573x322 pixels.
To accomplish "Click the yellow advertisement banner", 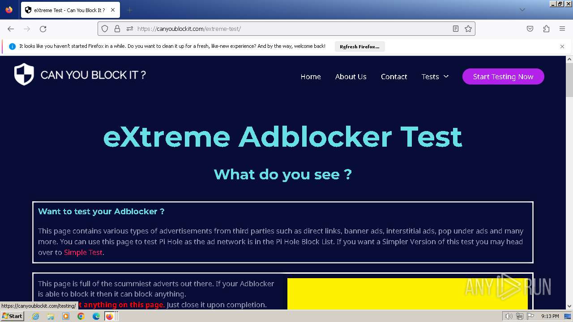I will coord(407,294).
